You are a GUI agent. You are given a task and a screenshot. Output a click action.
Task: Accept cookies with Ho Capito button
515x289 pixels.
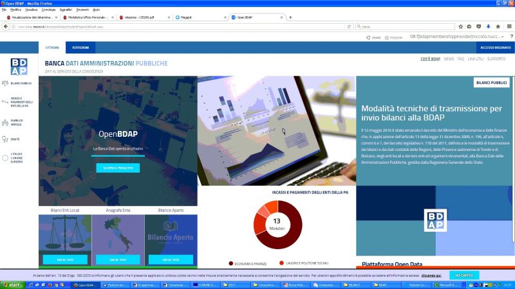click(x=464, y=276)
